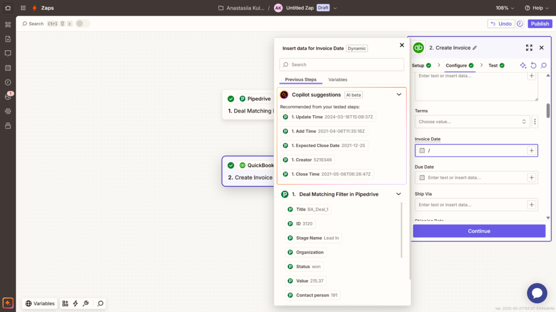Select the Pipedrive Deal Matching step card
The image size is (556, 312).
click(248, 105)
